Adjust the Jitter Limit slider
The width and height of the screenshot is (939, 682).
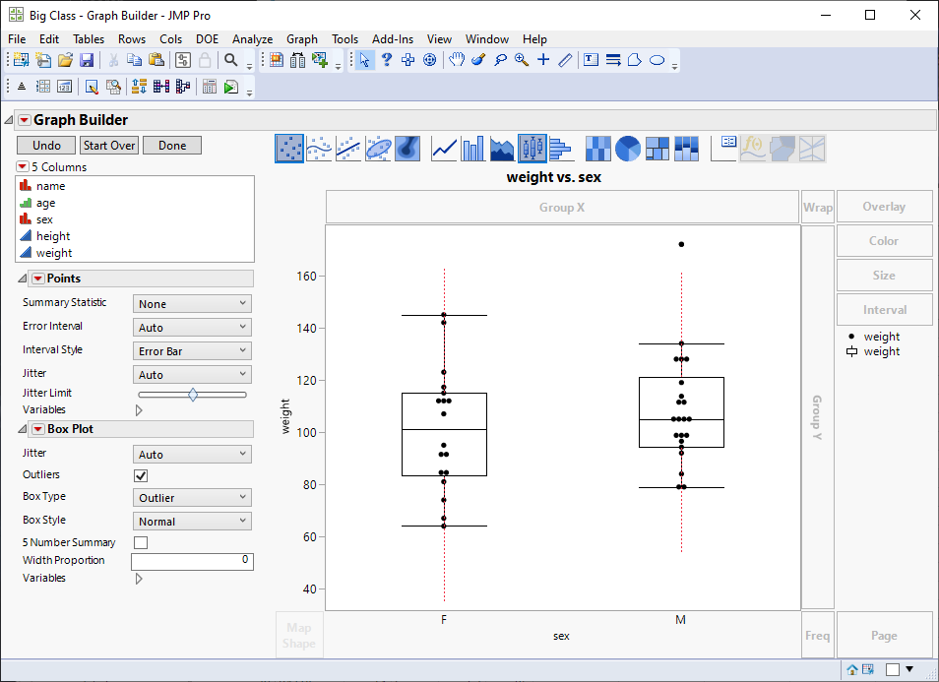click(x=193, y=395)
